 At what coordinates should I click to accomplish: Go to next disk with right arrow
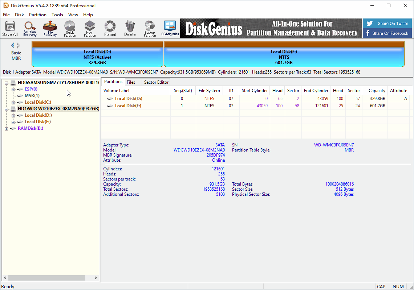(x=19, y=45)
